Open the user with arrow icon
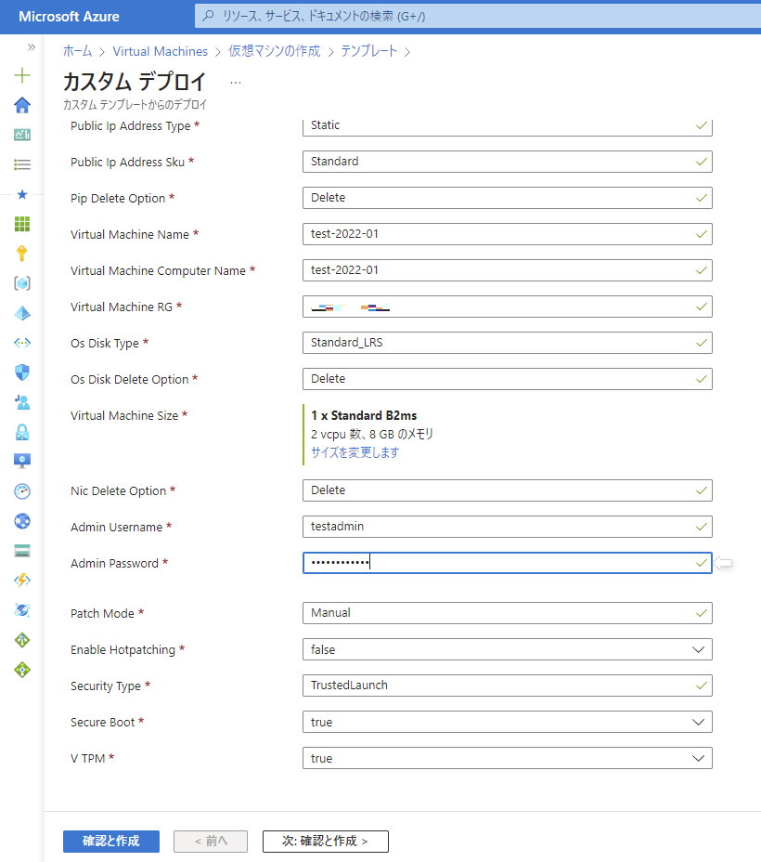Image resolution: width=761 pixels, height=862 pixels. tap(22, 402)
